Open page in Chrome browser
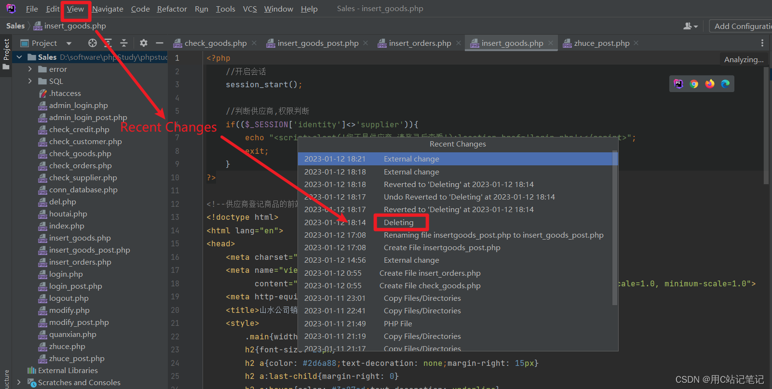This screenshot has height=389, width=772. tap(694, 83)
